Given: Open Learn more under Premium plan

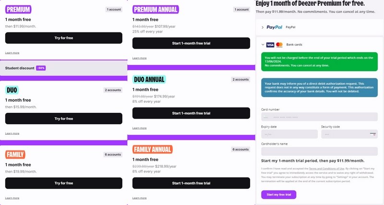Looking at the screenshot, I should 12,53.
